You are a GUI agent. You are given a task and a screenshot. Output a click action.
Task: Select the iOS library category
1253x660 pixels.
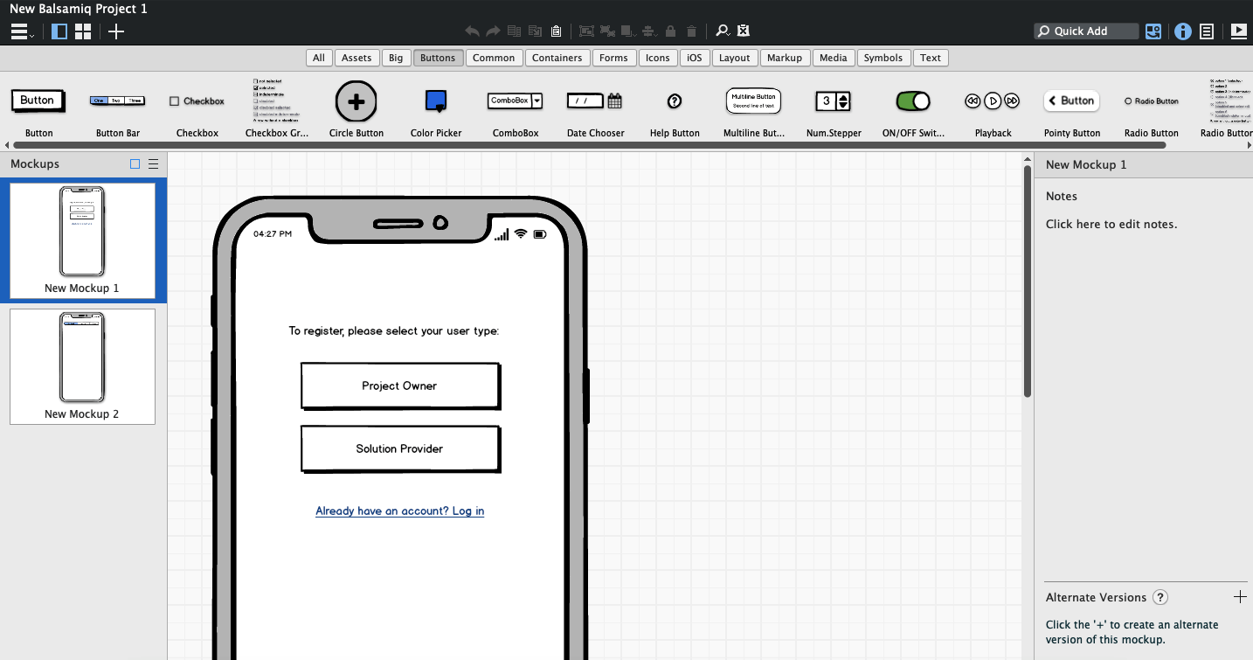tap(695, 58)
